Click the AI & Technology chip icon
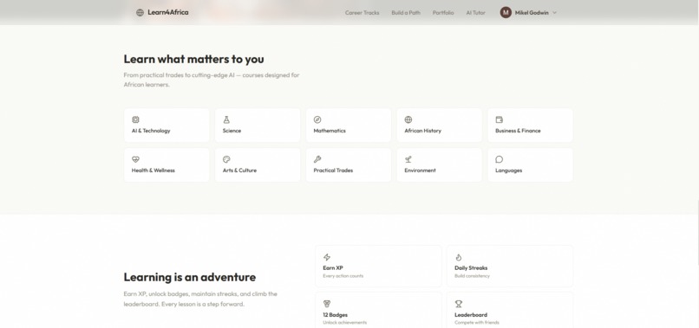The width and height of the screenshot is (699, 328). 135,119
